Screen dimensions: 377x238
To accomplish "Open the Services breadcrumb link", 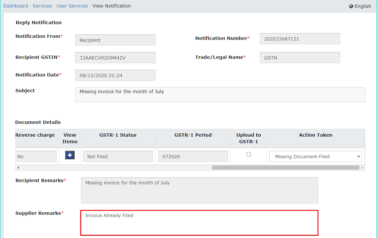I will click(42, 6).
